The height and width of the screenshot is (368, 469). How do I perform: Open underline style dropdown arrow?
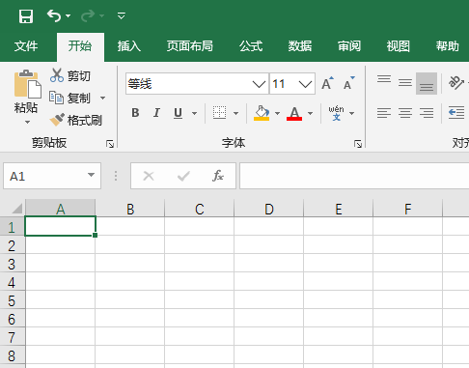194,113
